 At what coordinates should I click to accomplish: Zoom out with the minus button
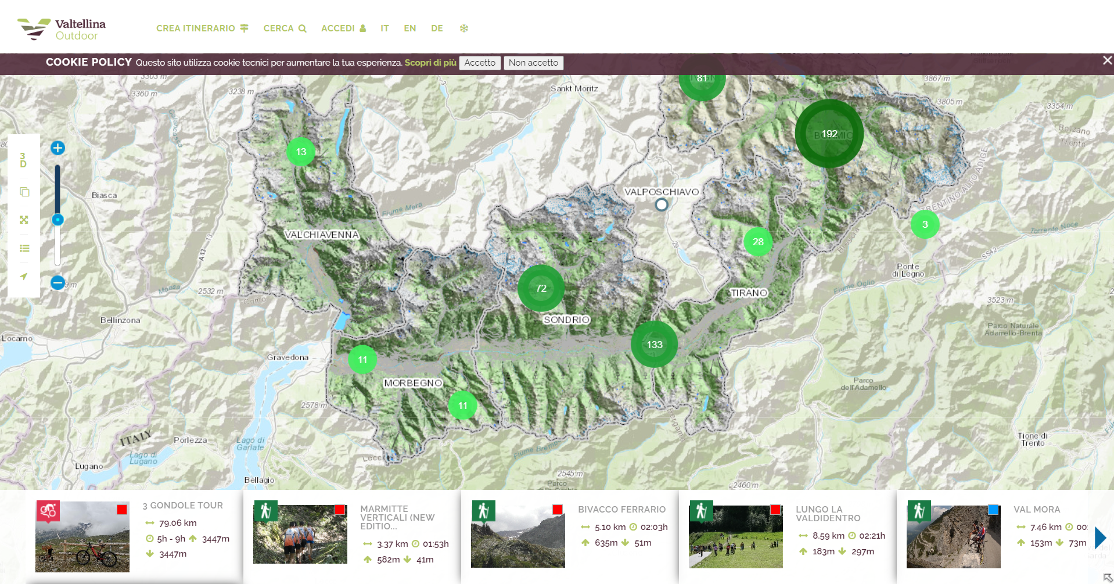pyautogui.click(x=58, y=283)
